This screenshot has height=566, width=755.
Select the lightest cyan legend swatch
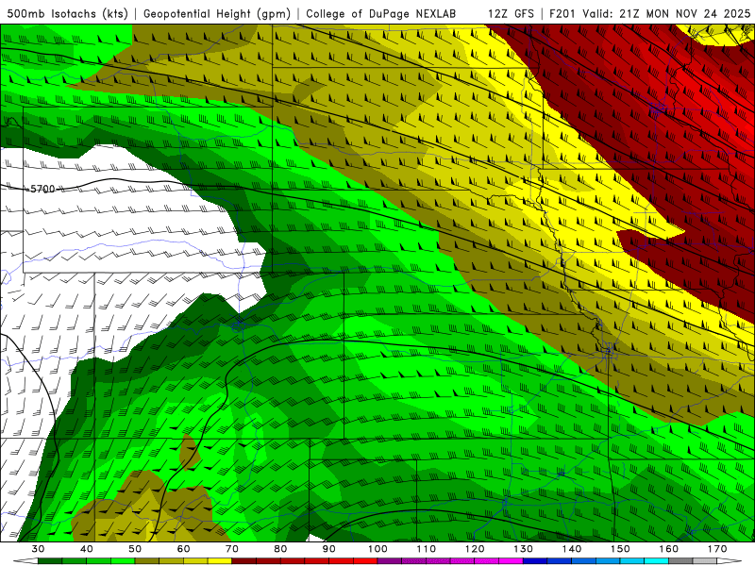(656, 561)
